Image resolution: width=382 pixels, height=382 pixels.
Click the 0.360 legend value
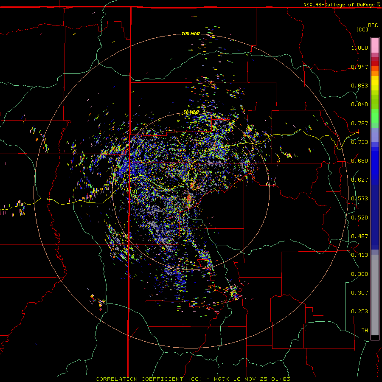[x=360, y=274]
